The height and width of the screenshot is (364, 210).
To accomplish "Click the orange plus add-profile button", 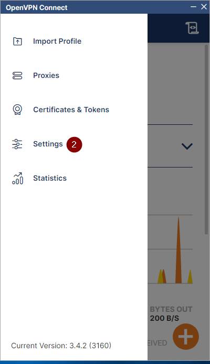I will click(186, 337).
